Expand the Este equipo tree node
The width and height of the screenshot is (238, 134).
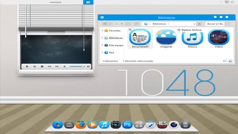(102, 45)
